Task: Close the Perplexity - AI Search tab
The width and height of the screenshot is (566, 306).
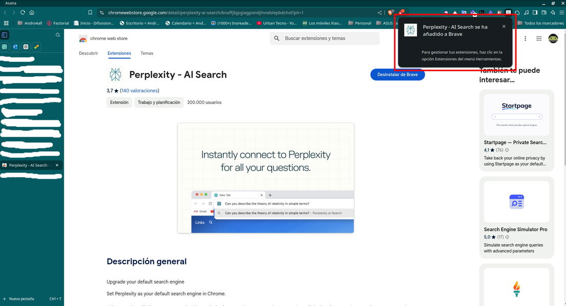Action: point(57,165)
